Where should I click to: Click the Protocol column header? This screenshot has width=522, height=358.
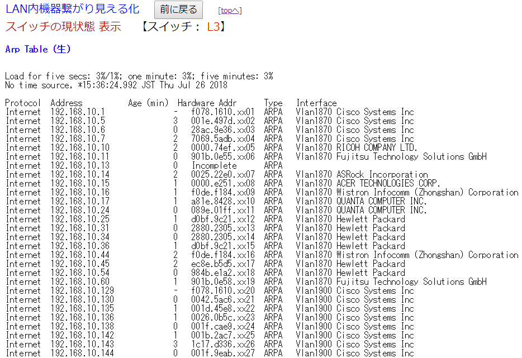click(23, 103)
